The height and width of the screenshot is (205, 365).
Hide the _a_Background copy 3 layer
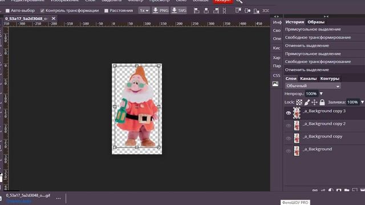pyautogui.click(x=289, y=113)
